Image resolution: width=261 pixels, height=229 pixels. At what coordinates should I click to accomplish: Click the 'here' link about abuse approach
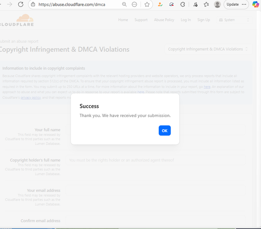140,92
